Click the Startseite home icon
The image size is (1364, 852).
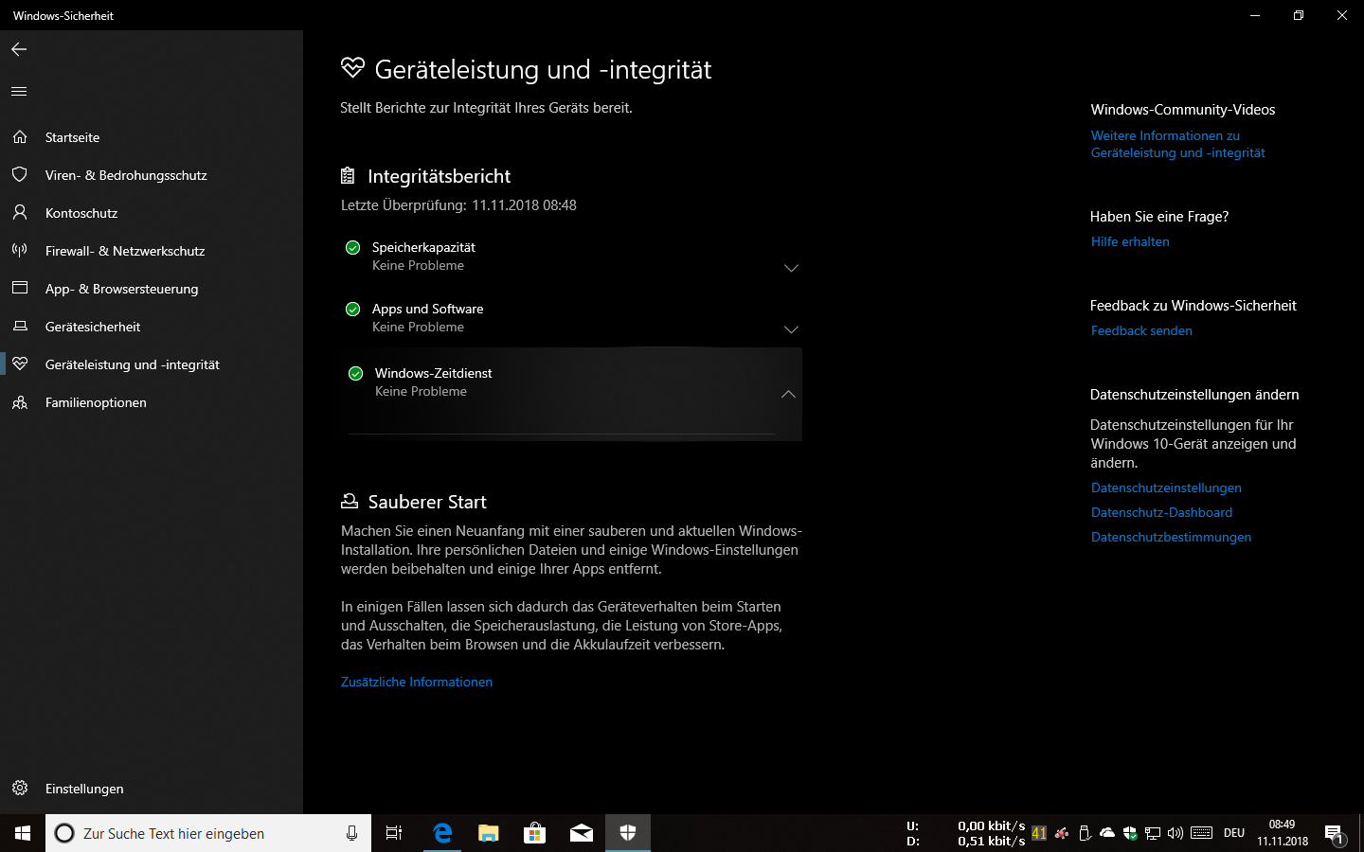[20, 137]
